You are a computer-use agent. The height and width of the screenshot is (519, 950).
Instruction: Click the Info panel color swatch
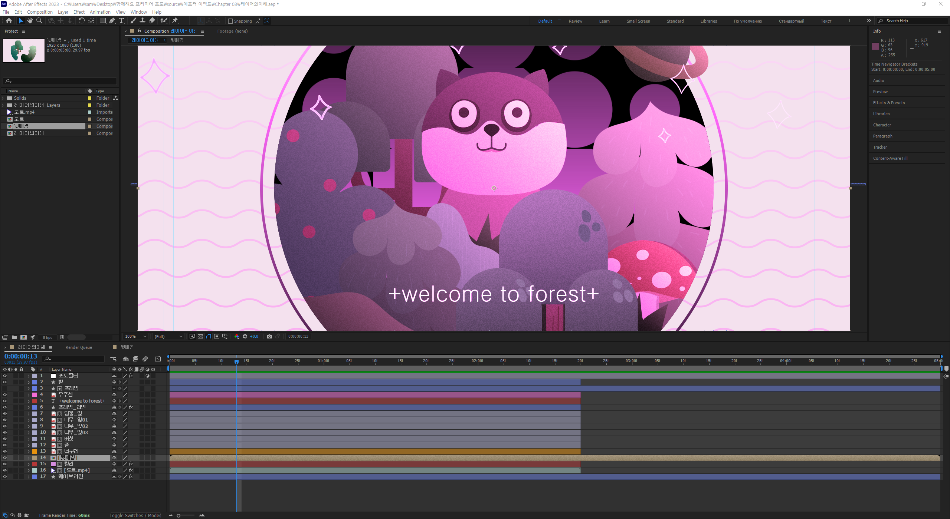(x=875, y=46)
